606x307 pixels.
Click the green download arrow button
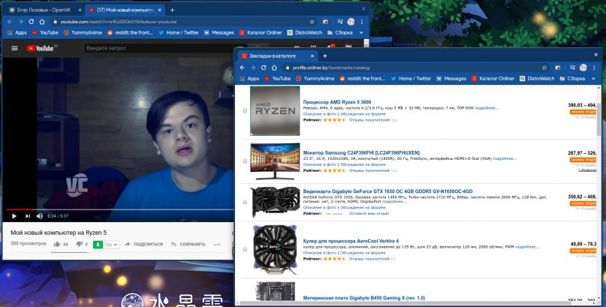click(x=98, y=245)
